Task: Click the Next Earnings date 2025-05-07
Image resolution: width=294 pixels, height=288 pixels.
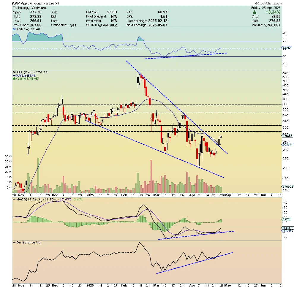Action: click(158, 25)
